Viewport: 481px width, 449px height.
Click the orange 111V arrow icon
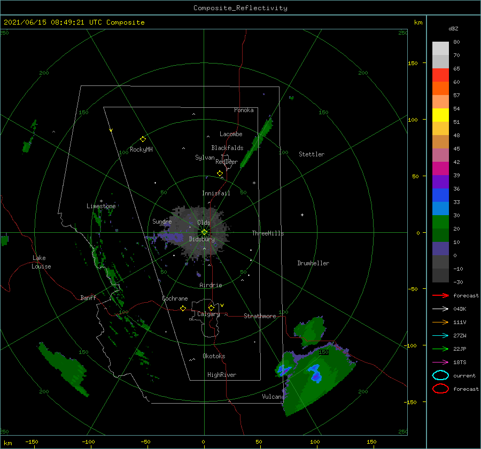point(440,322)
